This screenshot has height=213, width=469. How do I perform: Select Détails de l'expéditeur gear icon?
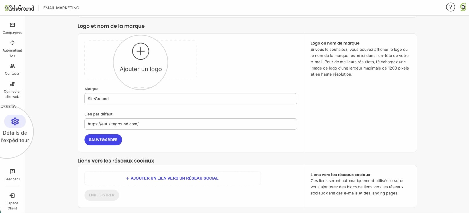click(15, 122)
